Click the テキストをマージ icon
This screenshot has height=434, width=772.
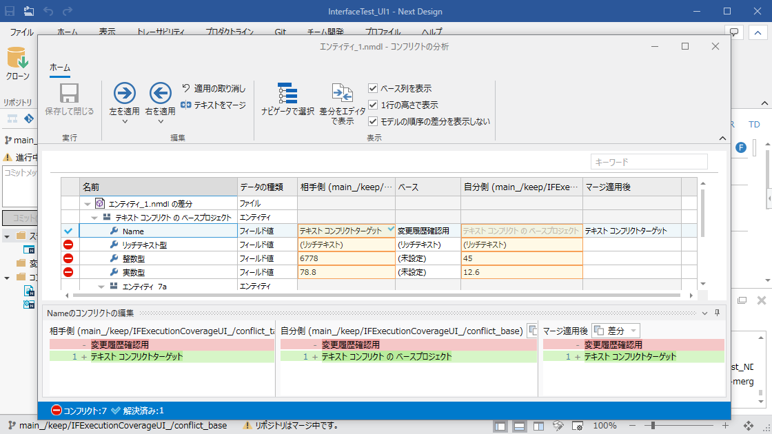pyautogui.click(x=186, y=105)
